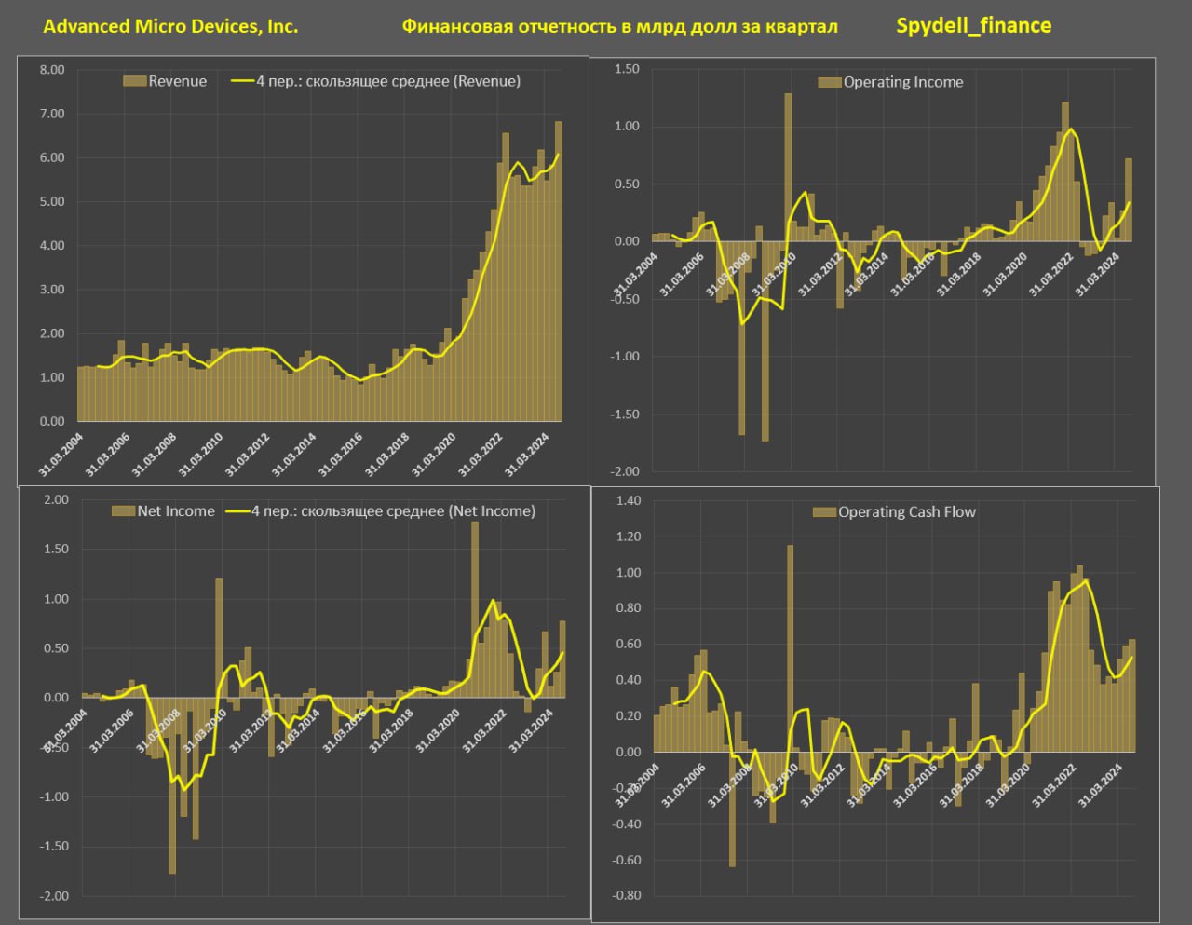This screenshot has height=925, width=1192.
Task: Select the yellow Net Income moving average legend line
Action: pyautogui.click(x=237, y=511)
